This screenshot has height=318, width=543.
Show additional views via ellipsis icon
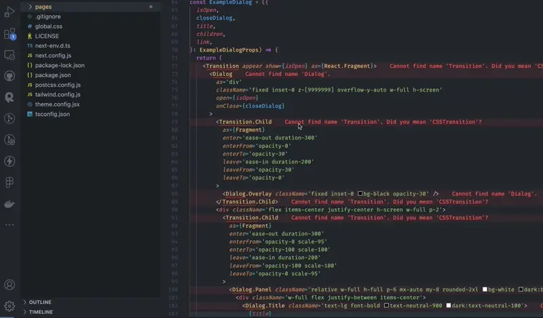point(10,225)
